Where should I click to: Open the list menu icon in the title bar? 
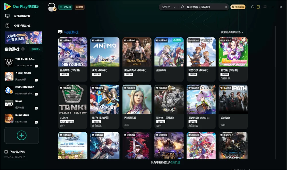tap(265, 7)
